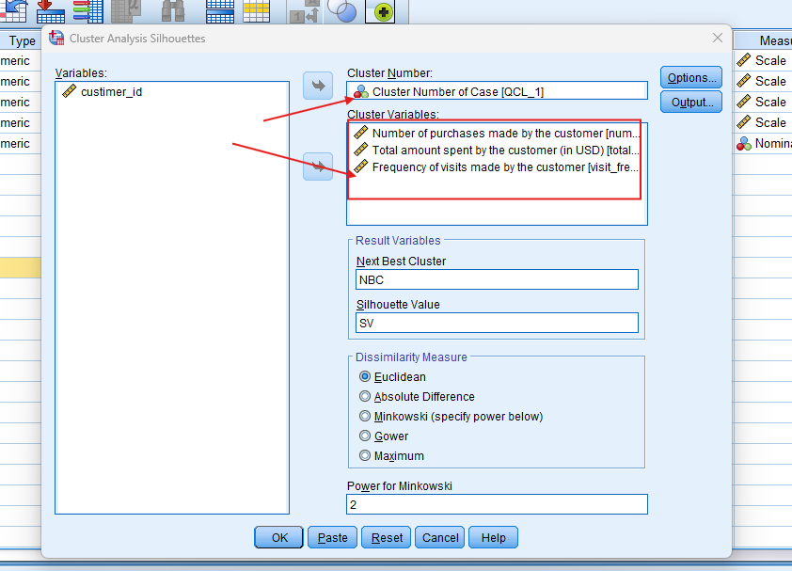Image resolution: width=792 pixels, height=571 pixels.
Task: Click the red-arrow insert toolbar icon
Action: (x=51, y=11)
